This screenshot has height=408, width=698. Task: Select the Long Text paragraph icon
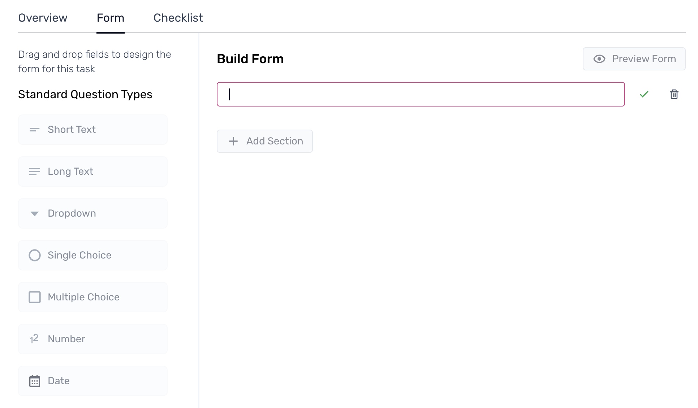(34, 172)
